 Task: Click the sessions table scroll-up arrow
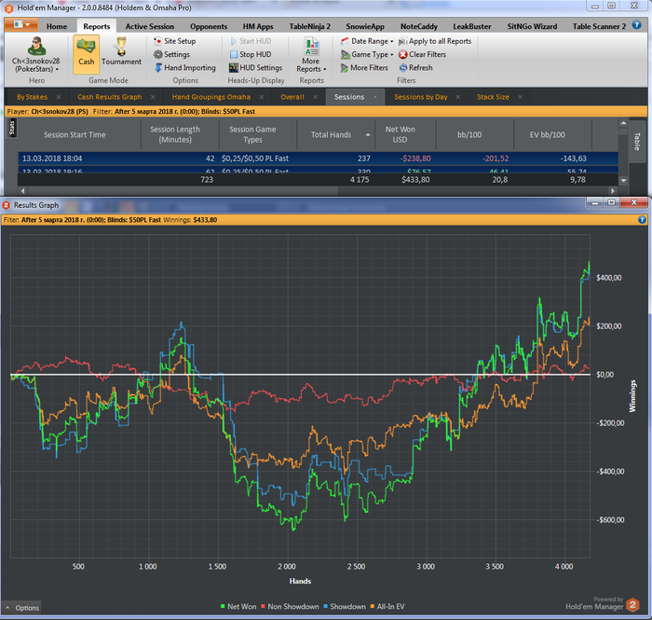(x=623, y=123)
